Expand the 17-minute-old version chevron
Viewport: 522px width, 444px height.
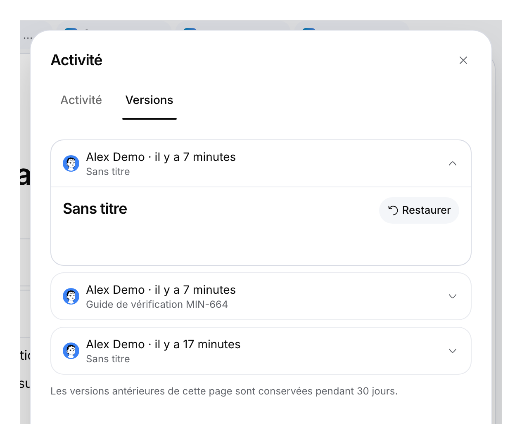pos(453,351)
